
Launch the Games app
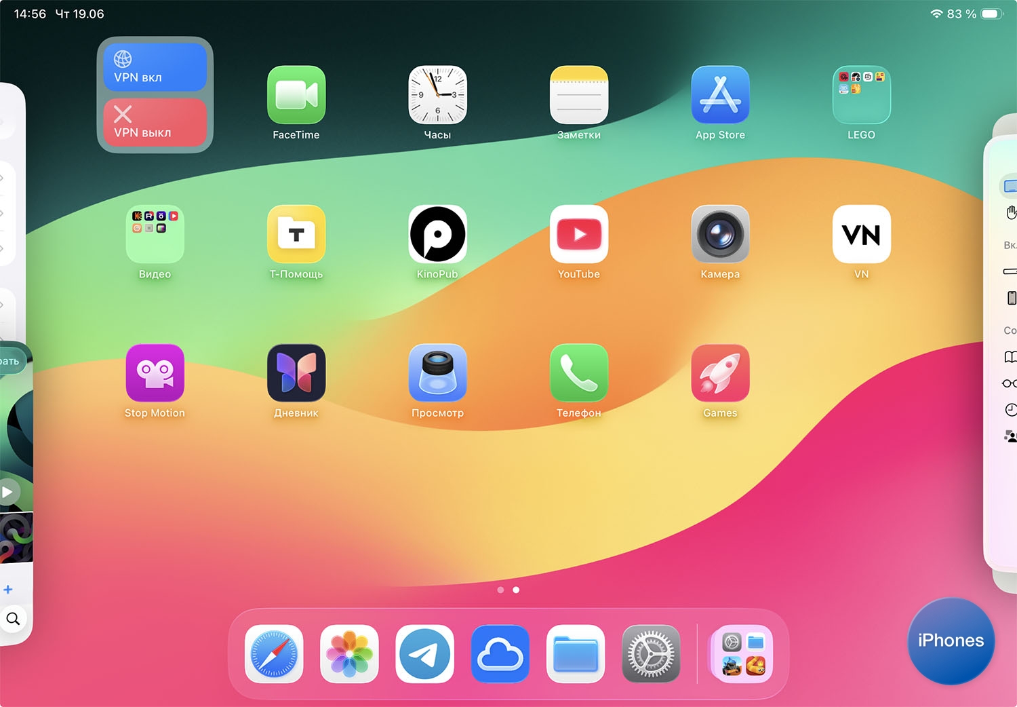click(x=720, y=373)
